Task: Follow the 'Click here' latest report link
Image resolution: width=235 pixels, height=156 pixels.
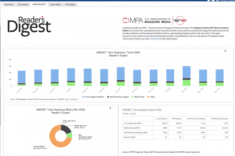Action: point(155,39)
